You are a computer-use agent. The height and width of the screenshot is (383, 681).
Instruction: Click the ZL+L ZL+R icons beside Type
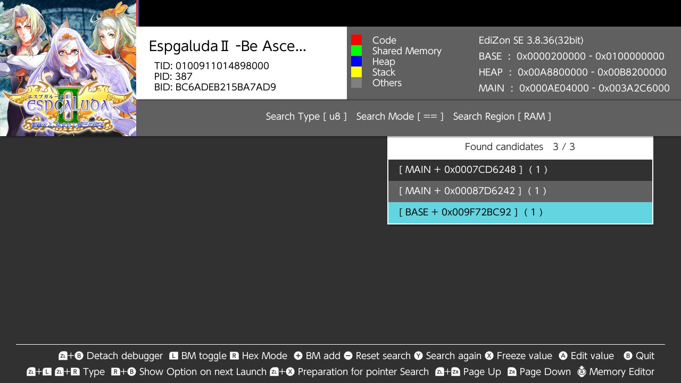(x=53, y=372)
